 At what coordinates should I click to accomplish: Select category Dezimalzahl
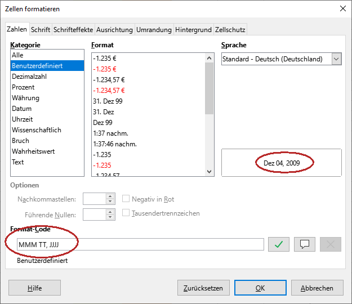pos(47,77)
